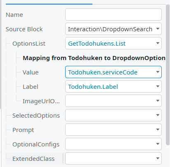
Task: Select the OptionsList property label
Action: [x=29, y=44]
